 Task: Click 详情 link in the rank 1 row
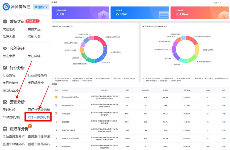click(223, 97)
